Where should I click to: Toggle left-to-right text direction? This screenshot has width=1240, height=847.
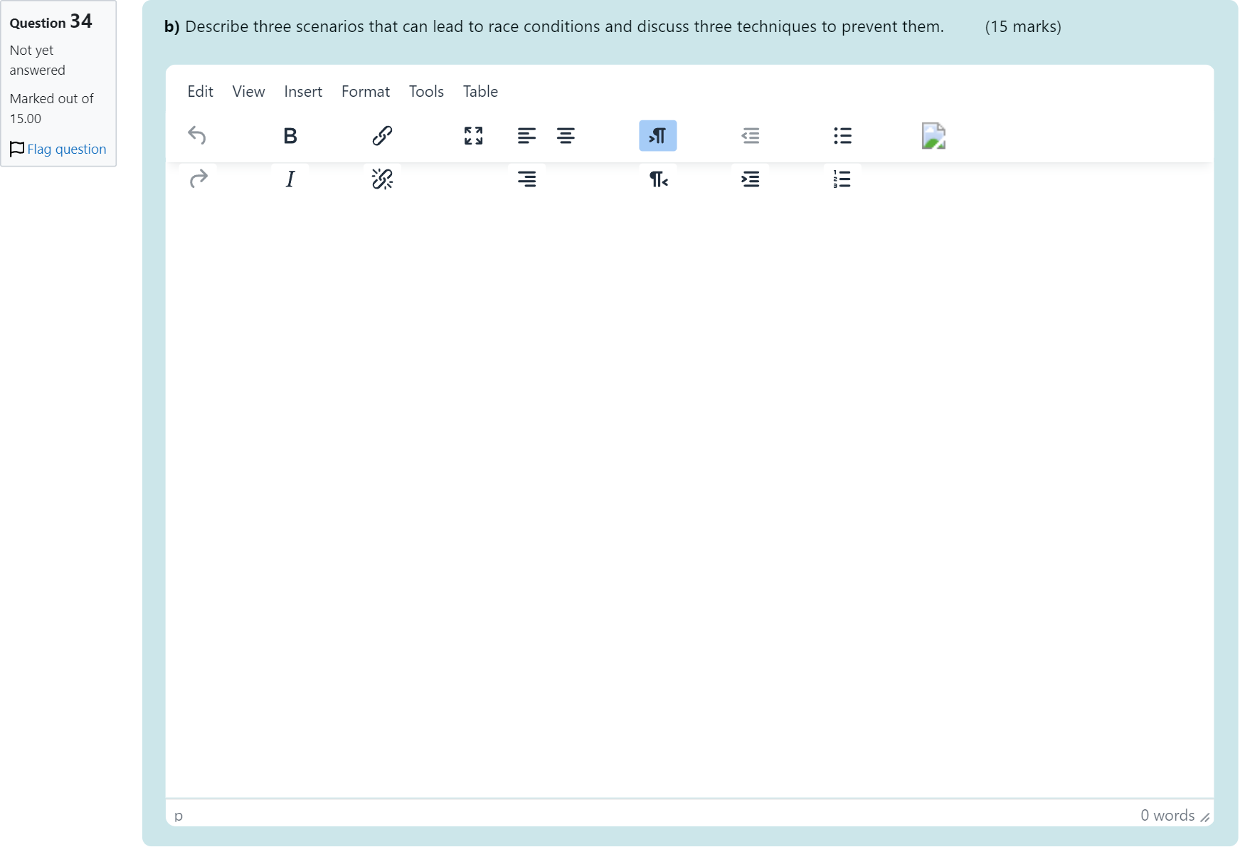[657, 135]
